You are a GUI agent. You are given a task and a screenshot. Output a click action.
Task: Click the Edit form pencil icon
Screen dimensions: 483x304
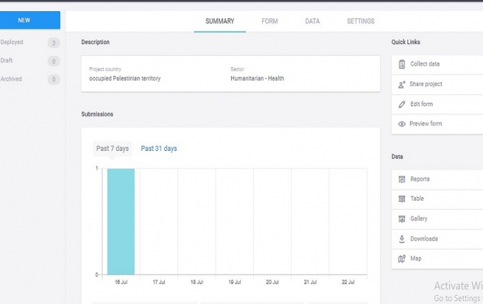(x=402, y=105)
